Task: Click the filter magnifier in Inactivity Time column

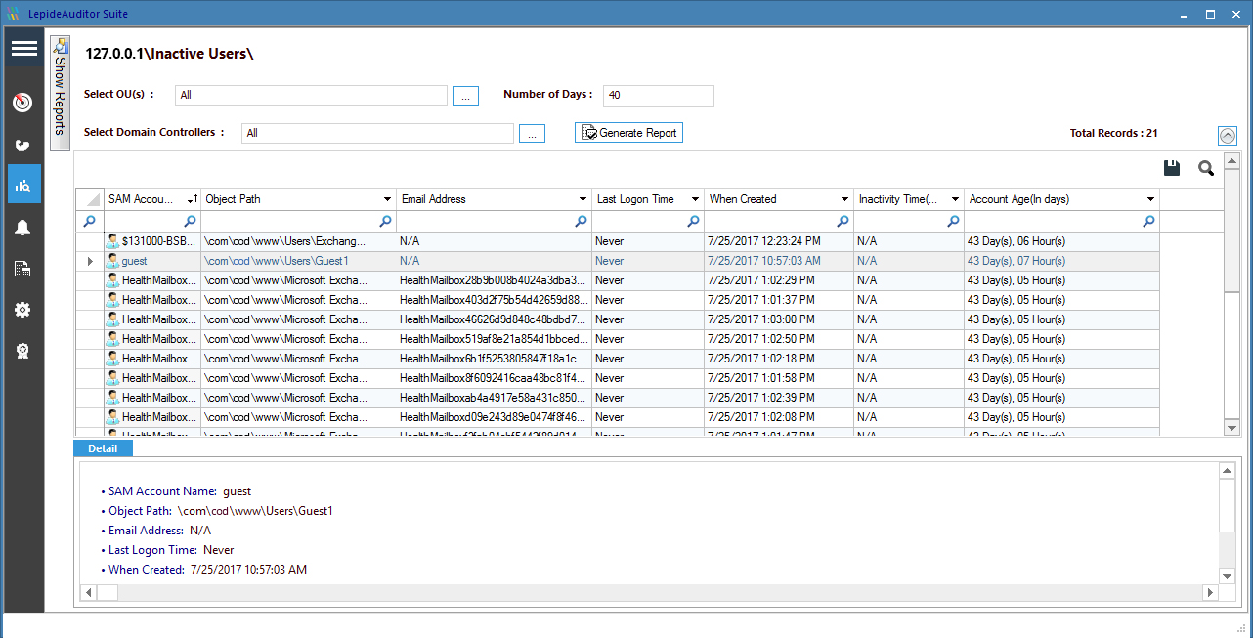Action: (x=953, y=222)
